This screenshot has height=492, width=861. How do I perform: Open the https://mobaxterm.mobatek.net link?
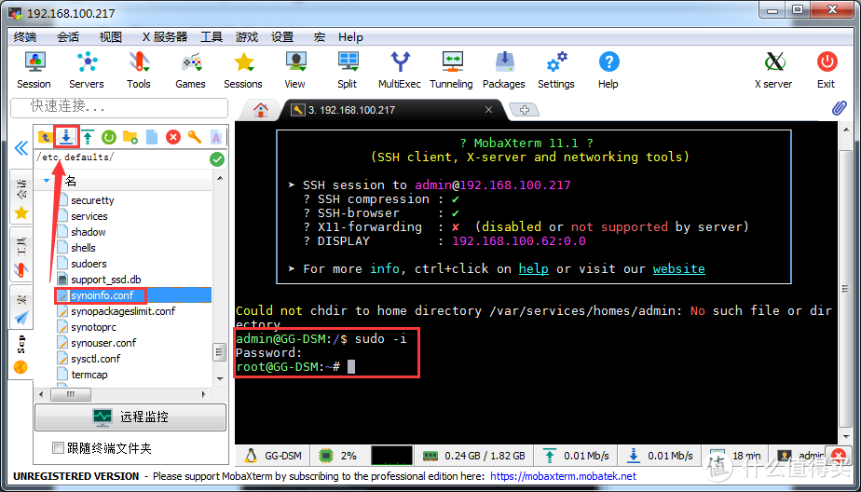(x=563, y=476)
